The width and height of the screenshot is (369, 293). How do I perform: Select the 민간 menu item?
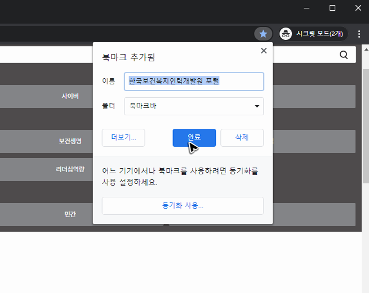coord(70,214)
